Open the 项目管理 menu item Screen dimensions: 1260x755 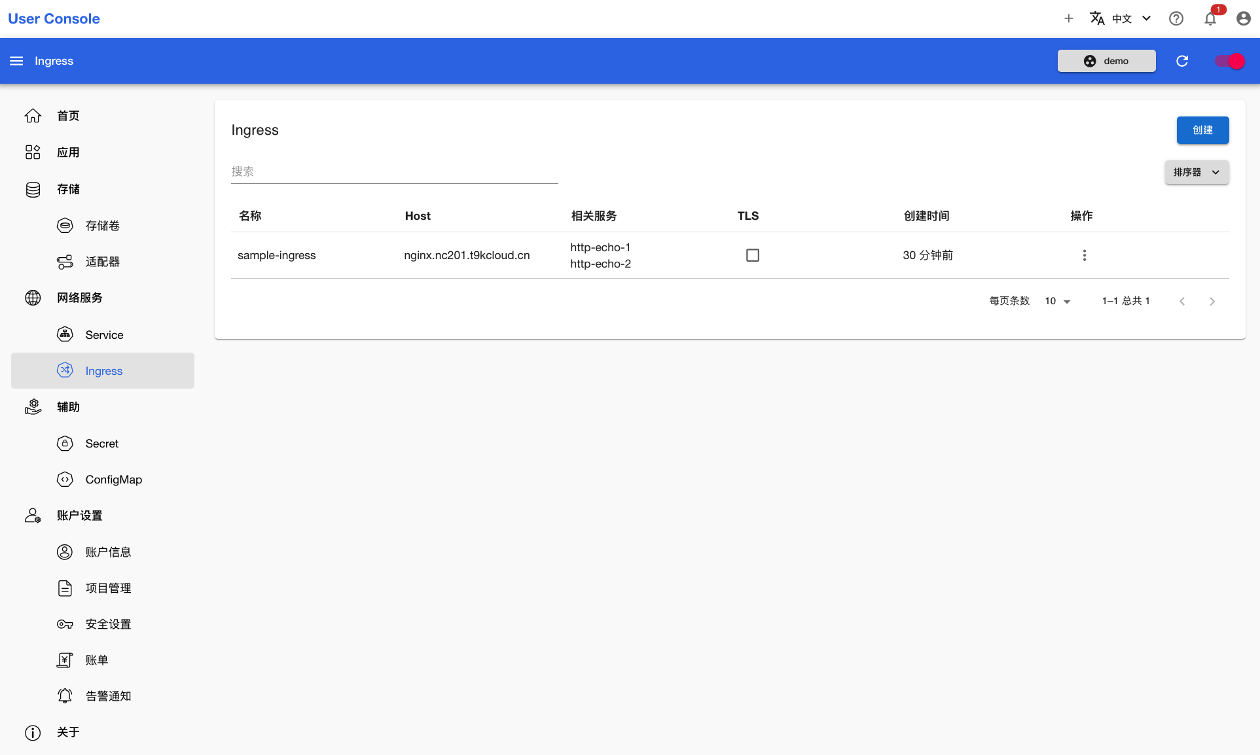pyautogui.click(x=103, y=588)
